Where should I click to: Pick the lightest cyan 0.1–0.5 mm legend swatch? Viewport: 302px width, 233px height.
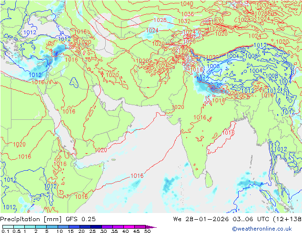8,227
